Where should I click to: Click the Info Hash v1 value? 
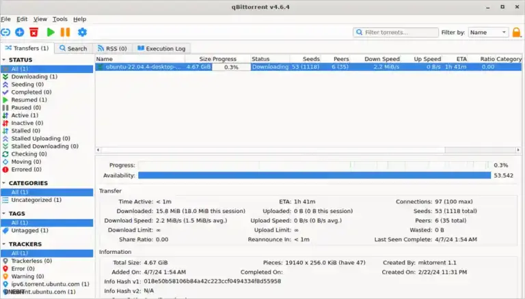click(x=213, y=281)
